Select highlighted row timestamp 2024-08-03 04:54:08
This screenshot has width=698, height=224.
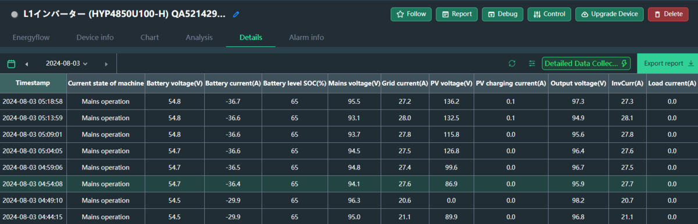coord(349,184)
